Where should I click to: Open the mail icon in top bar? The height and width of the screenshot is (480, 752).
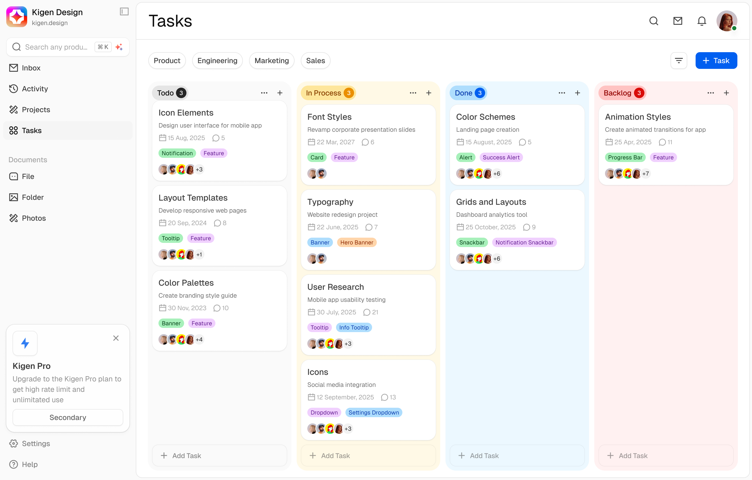click(x=677, y=21)
